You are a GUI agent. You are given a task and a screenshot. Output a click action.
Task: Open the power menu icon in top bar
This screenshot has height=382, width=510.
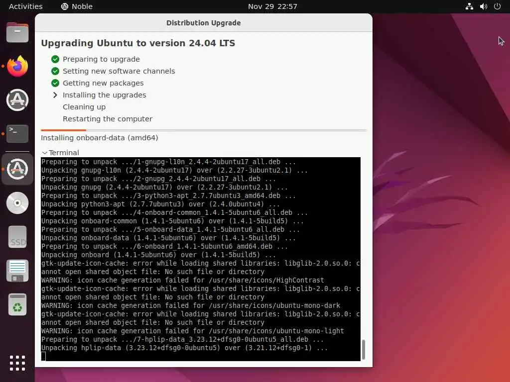click(498, 6)
